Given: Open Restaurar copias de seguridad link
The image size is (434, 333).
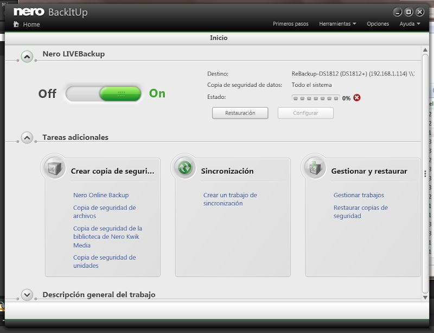Looking at the screenshot, I should coord(360,211).
